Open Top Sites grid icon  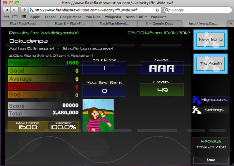click(24, 17)
